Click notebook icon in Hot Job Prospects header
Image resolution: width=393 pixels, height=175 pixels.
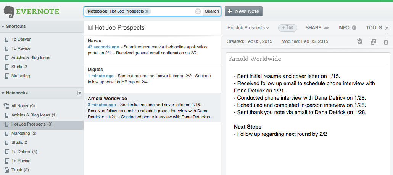[90, 28]
